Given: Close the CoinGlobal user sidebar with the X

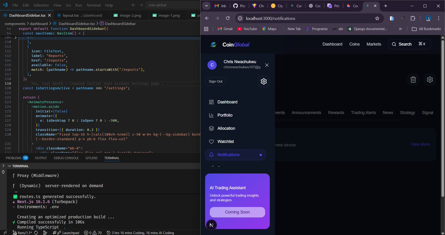Looking at the screenshot, I should [x=267, y=65].
